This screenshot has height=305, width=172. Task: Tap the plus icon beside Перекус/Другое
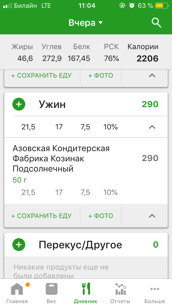[x=19, y=245]
